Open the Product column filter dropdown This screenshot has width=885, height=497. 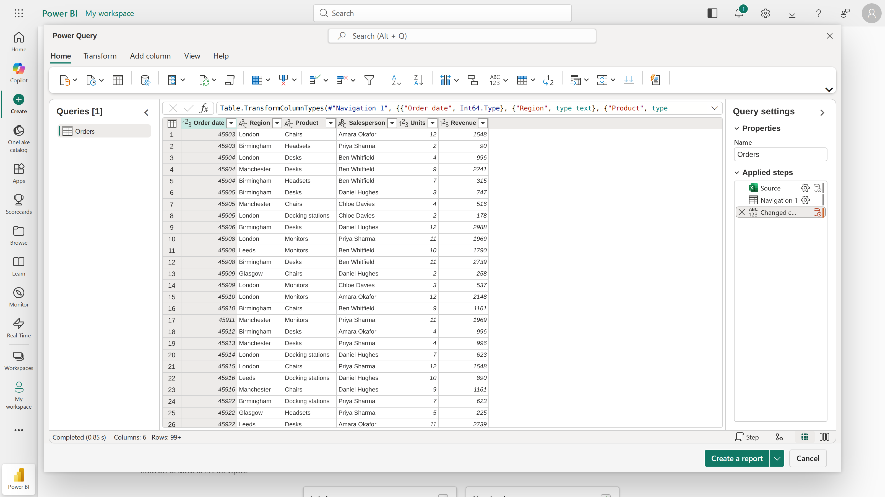(x=330, y=123)
